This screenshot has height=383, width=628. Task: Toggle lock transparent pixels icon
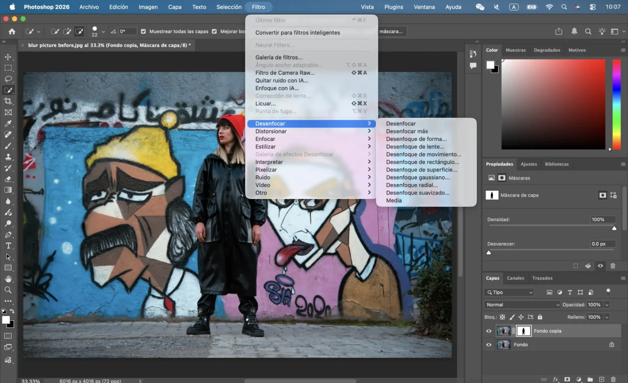[x=502, y=317]
